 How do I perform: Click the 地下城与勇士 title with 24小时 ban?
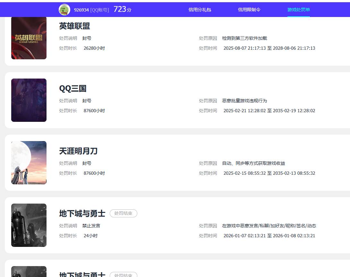click(82, 214)
